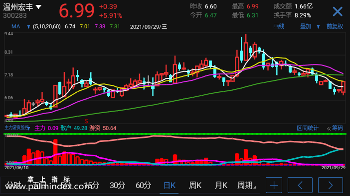This screenshot has height=196, width=350.
Task: Go to next with right arrow icon
Action: pyautogui.click(x=331, y=185)
